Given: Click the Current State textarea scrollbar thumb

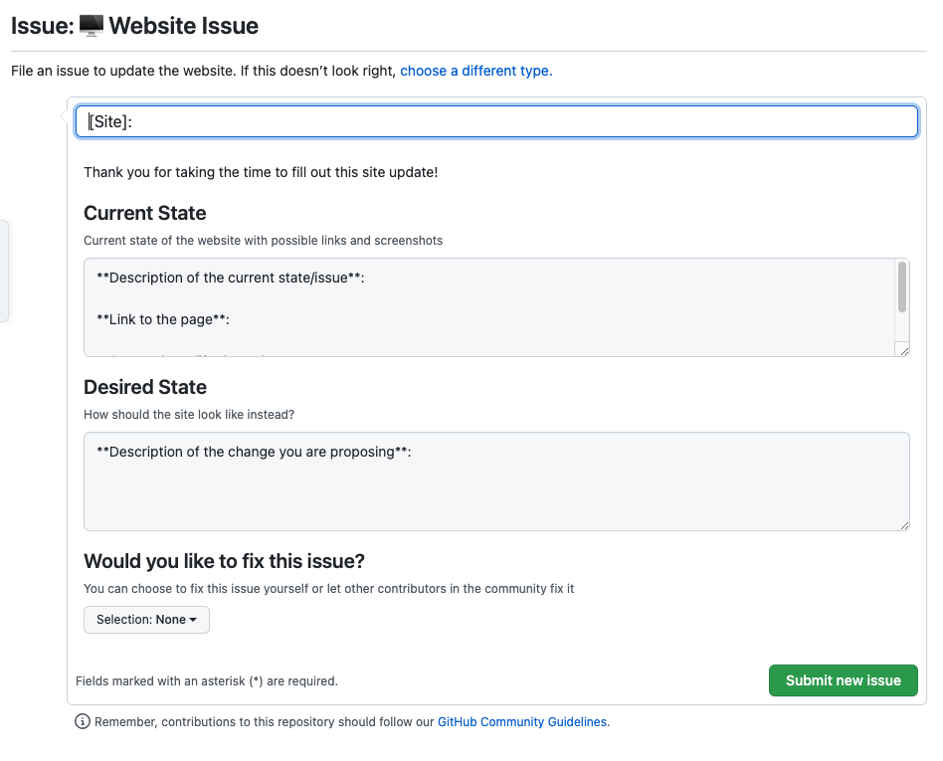Looking at the screenshot, I should tap(902, 286).
